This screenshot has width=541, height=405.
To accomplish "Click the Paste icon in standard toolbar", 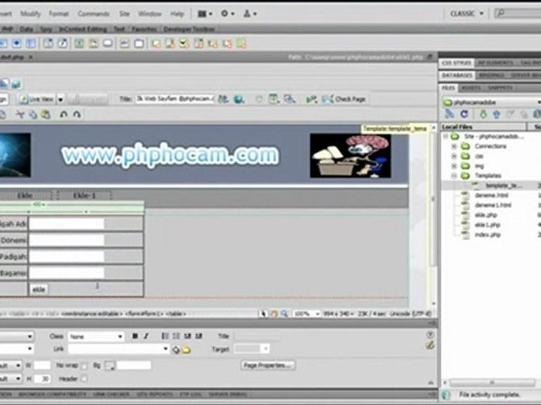I will 46,115.
